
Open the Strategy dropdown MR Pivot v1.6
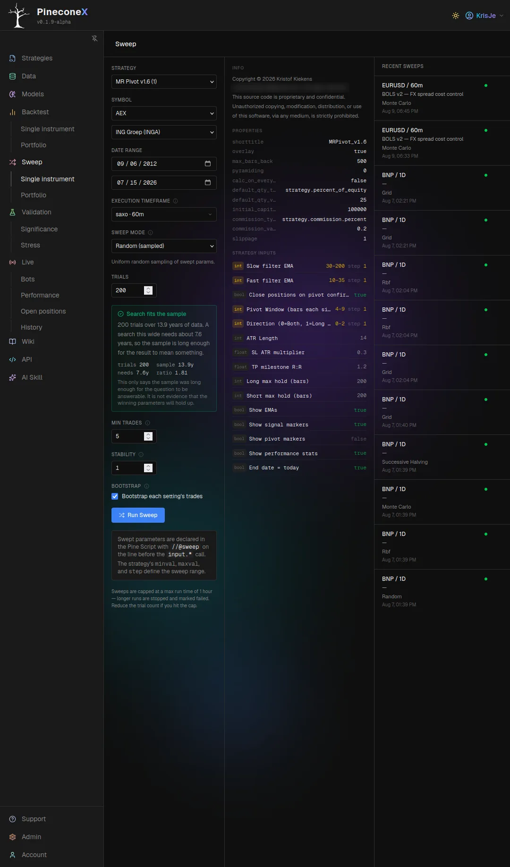click(164, 82)
